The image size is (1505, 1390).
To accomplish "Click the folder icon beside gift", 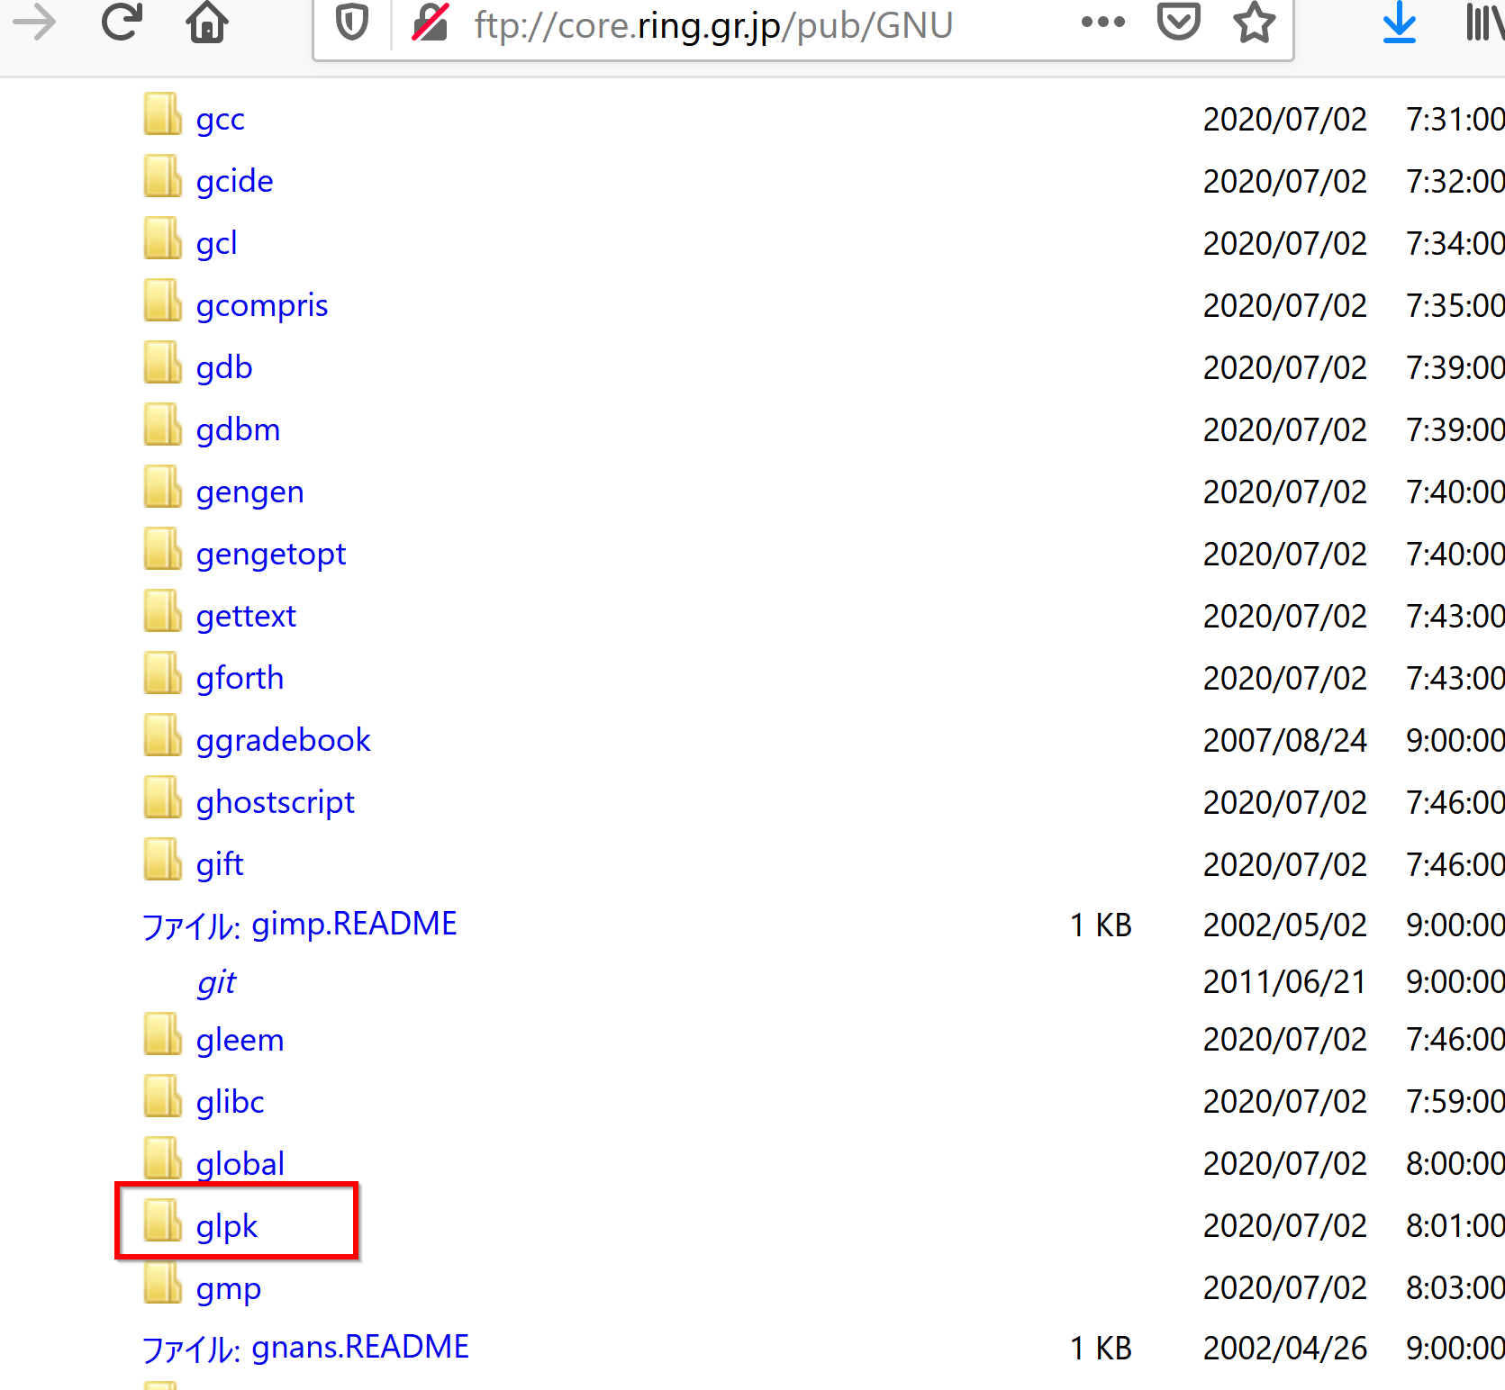I will point(163,860).
